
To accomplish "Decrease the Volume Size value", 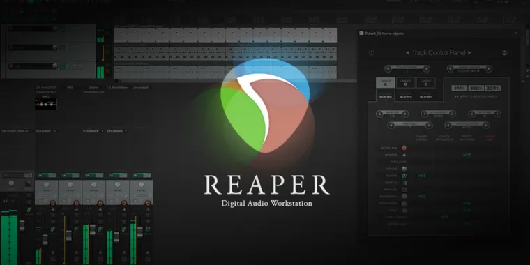I will (425, 114).
